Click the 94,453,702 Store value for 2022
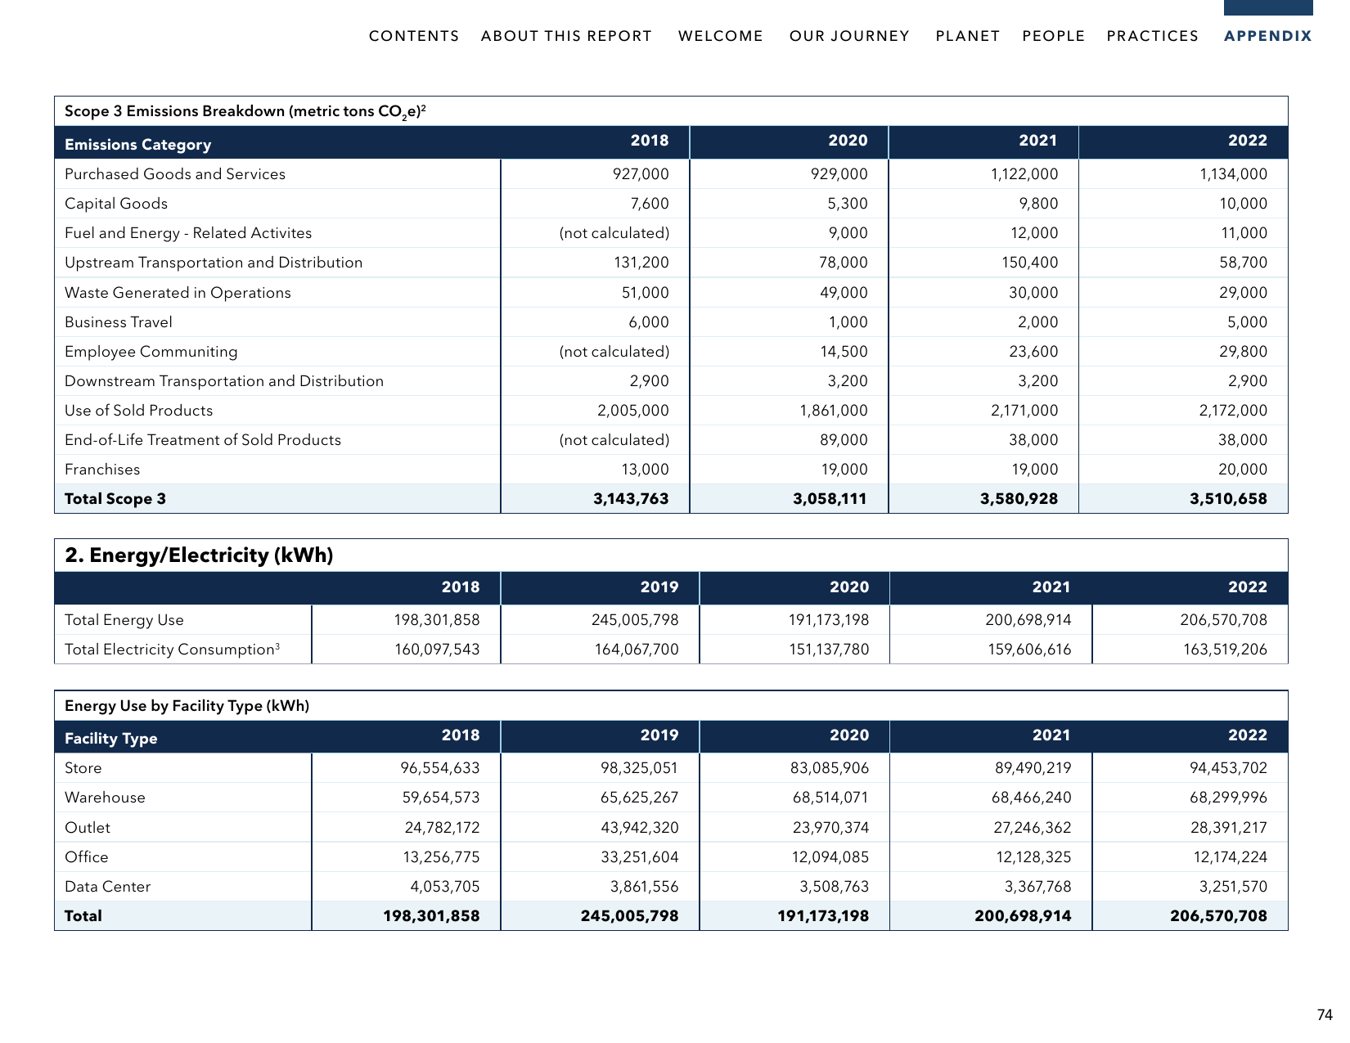This screenshot has height=1043, width=1350. point(1228,768)
